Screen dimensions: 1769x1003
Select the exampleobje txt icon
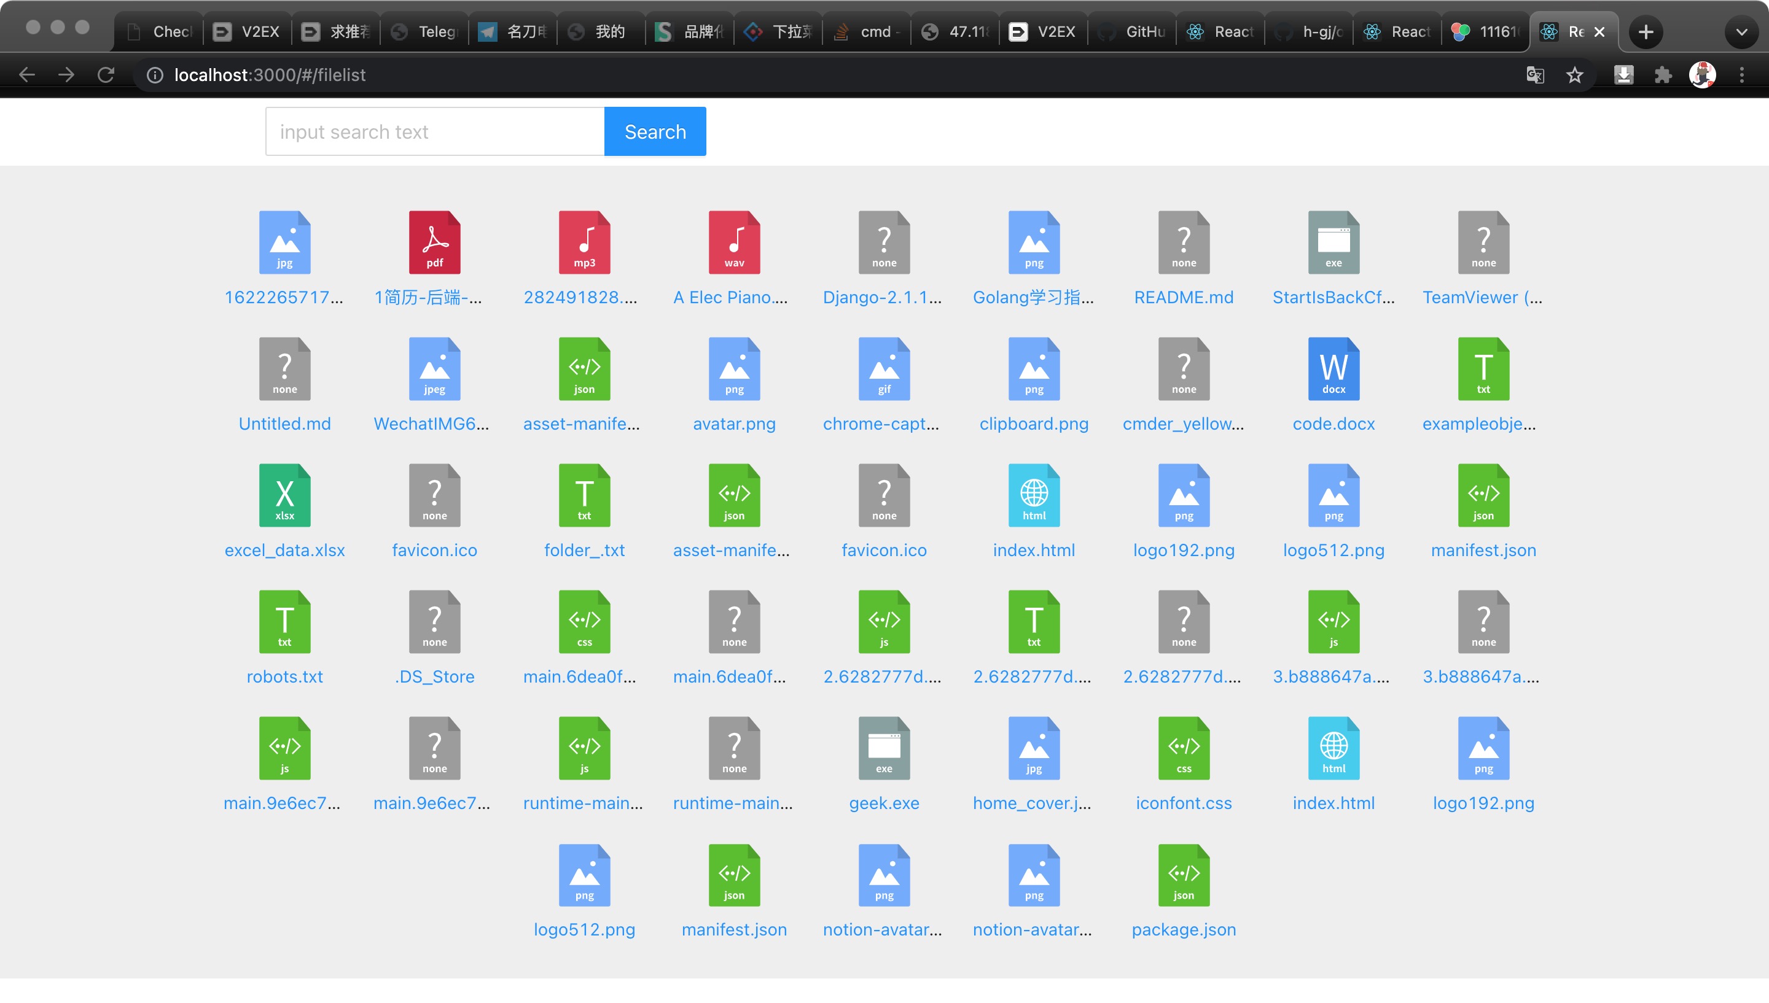click(1483, 368)
